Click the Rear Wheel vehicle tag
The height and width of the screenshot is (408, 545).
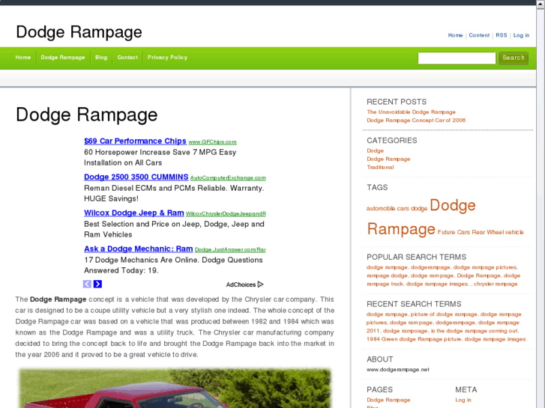tap(498, 232)
